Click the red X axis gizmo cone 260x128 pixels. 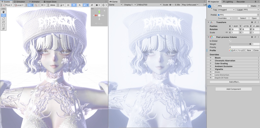(96, 15)
